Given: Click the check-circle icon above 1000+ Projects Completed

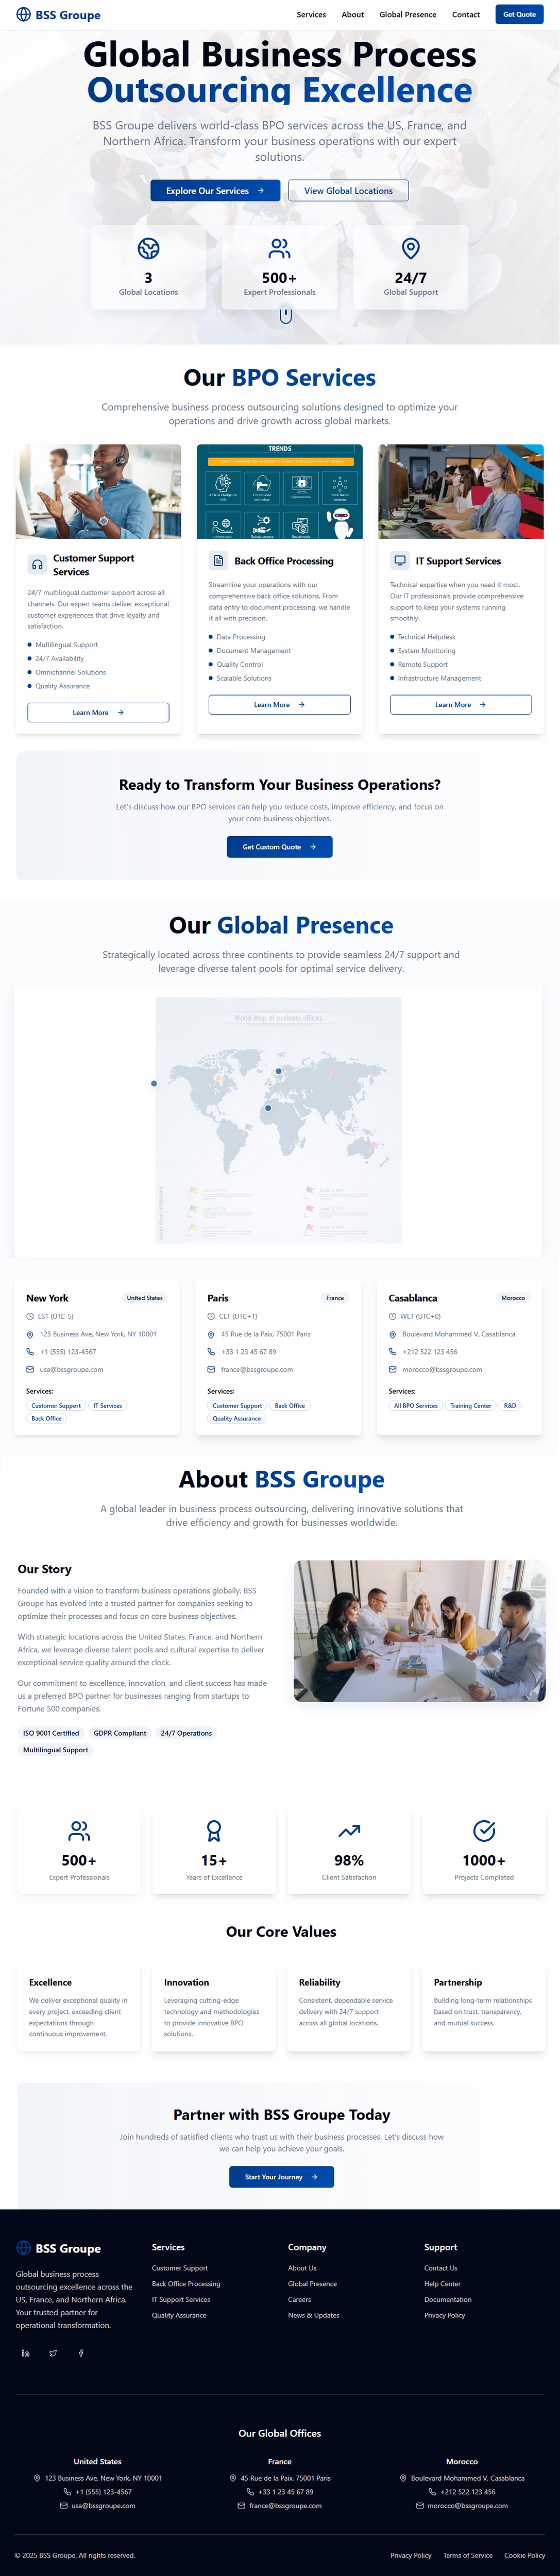Looking at the screenshot, I should 484,1831.
